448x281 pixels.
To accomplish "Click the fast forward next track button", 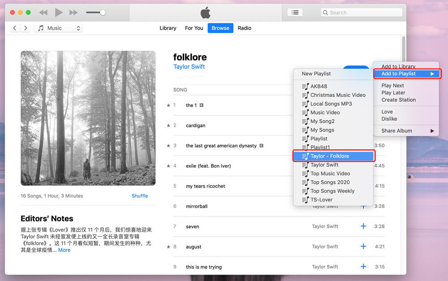I will tap(73, 13).
